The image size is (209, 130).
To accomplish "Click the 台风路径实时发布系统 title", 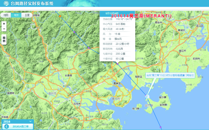I will [32, 4].
